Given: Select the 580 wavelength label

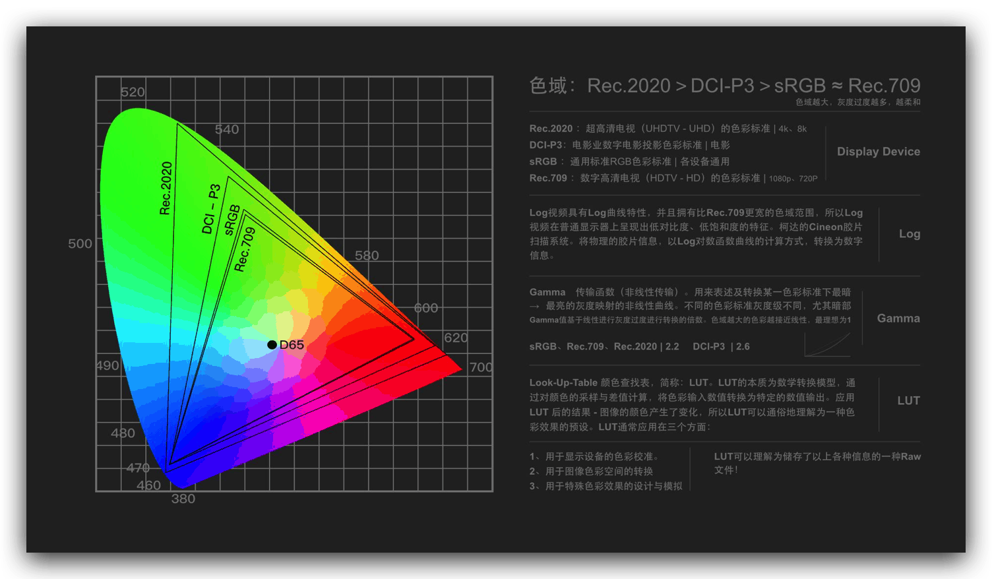Looking at the screenshot, I should pyautogui.click(x=367, y=256).
